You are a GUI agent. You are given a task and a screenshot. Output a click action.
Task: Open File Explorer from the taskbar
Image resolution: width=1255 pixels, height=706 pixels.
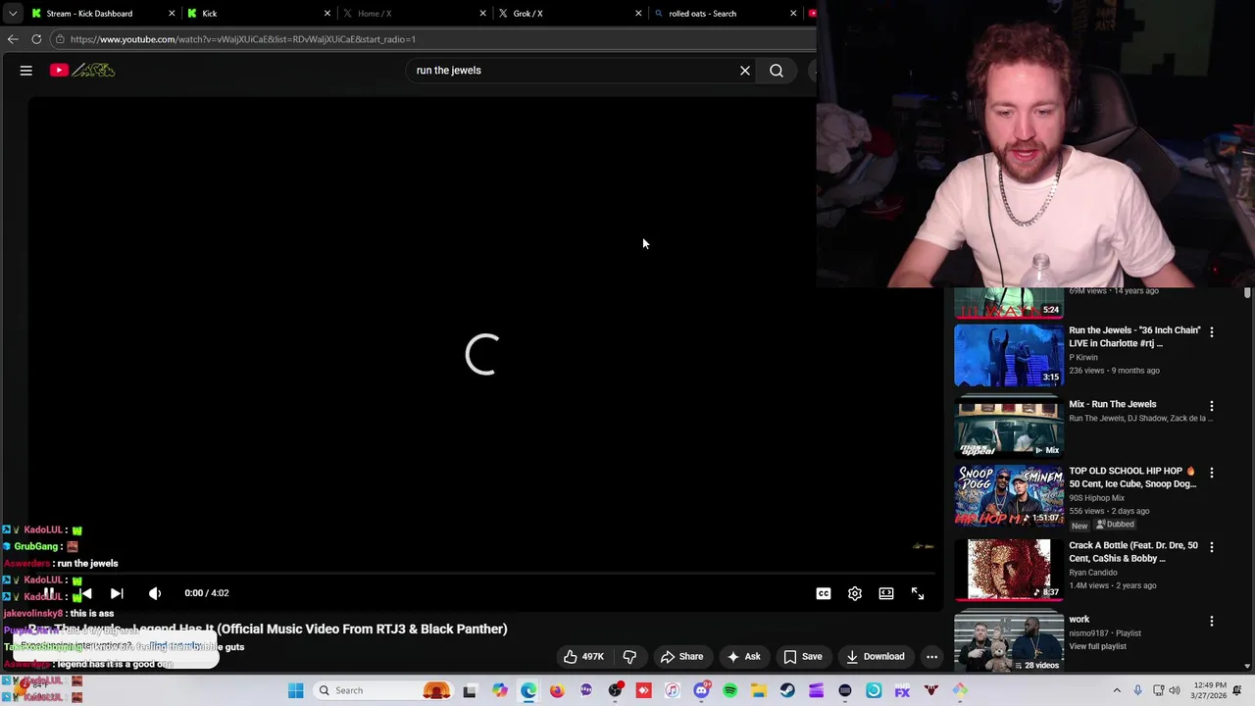click(x=759, y=691)
